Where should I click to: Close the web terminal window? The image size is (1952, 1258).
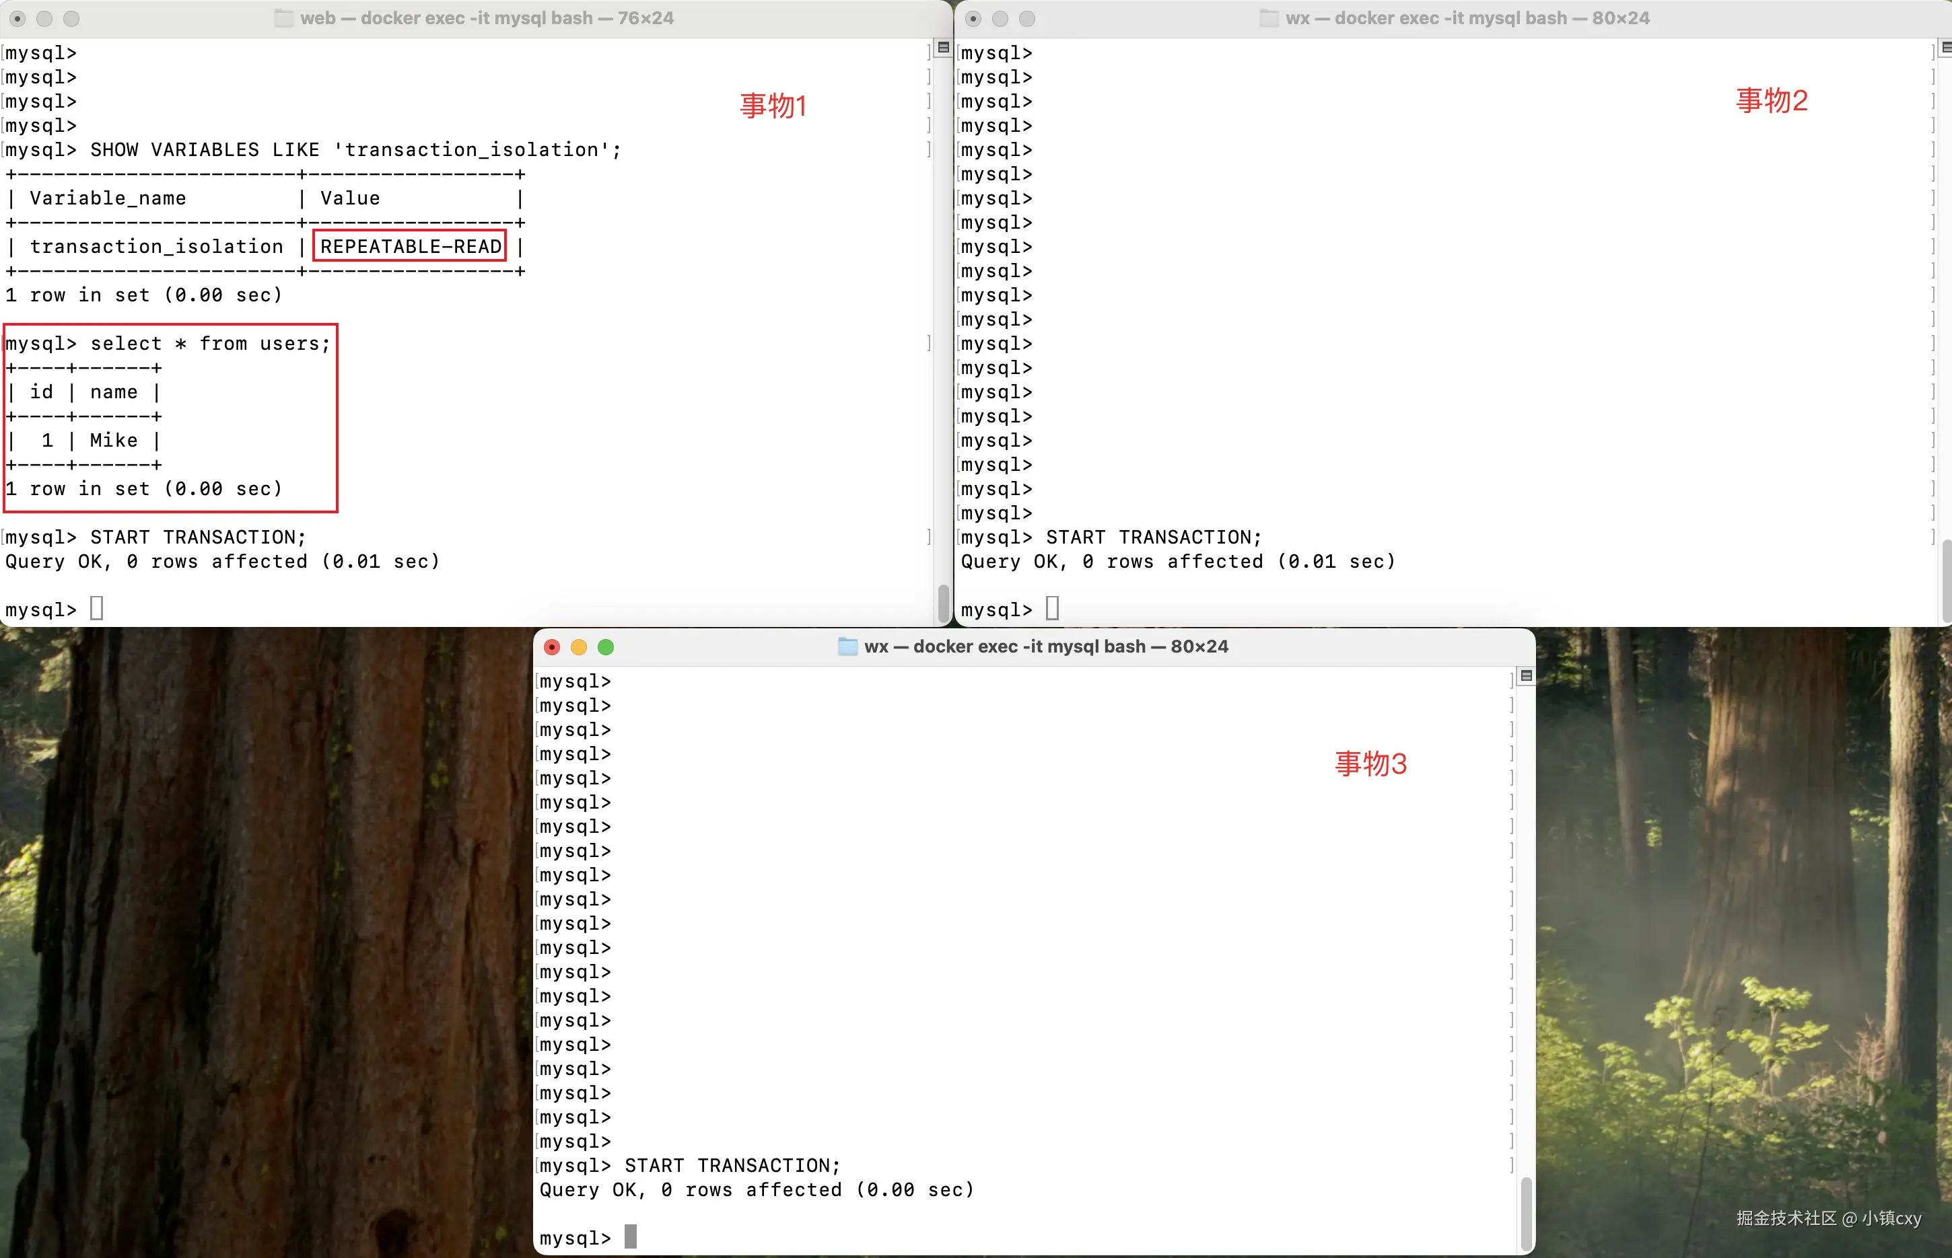pos(17,18)
